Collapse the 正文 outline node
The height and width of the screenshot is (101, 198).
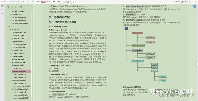7,27
